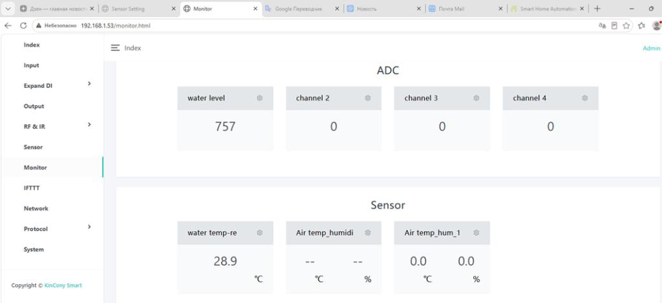Click gear icon on channel 2 card
Screen dimensions: 662x303
tap(368, 98)
